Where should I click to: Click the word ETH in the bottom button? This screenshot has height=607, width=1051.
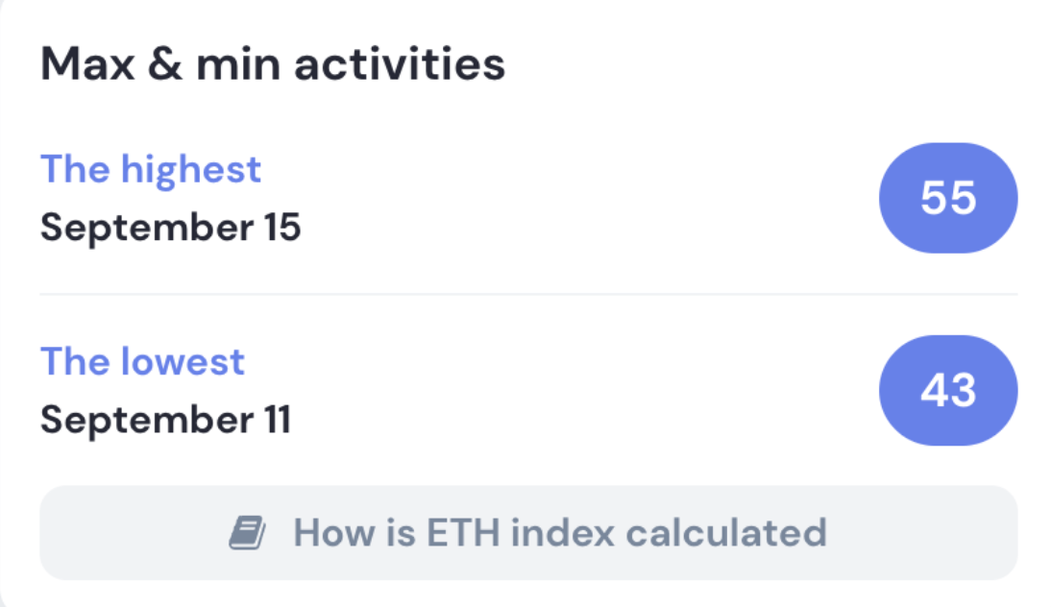pos(463,533)
